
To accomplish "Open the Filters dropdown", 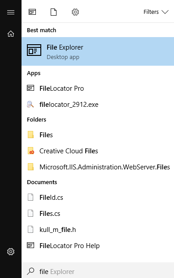I will (156, 12).
